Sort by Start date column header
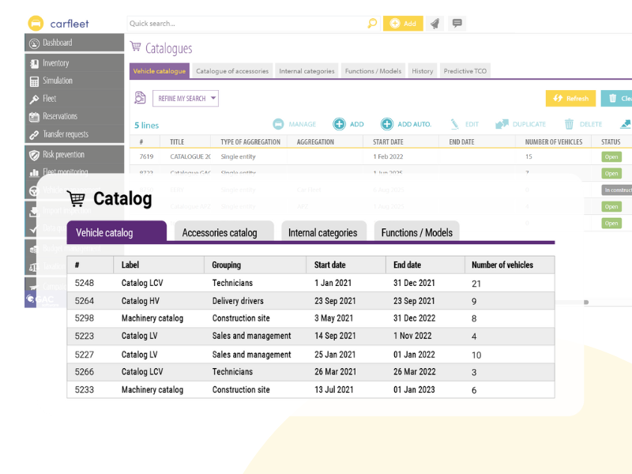This screenshot has width=632, height=474. pos(333,265)
